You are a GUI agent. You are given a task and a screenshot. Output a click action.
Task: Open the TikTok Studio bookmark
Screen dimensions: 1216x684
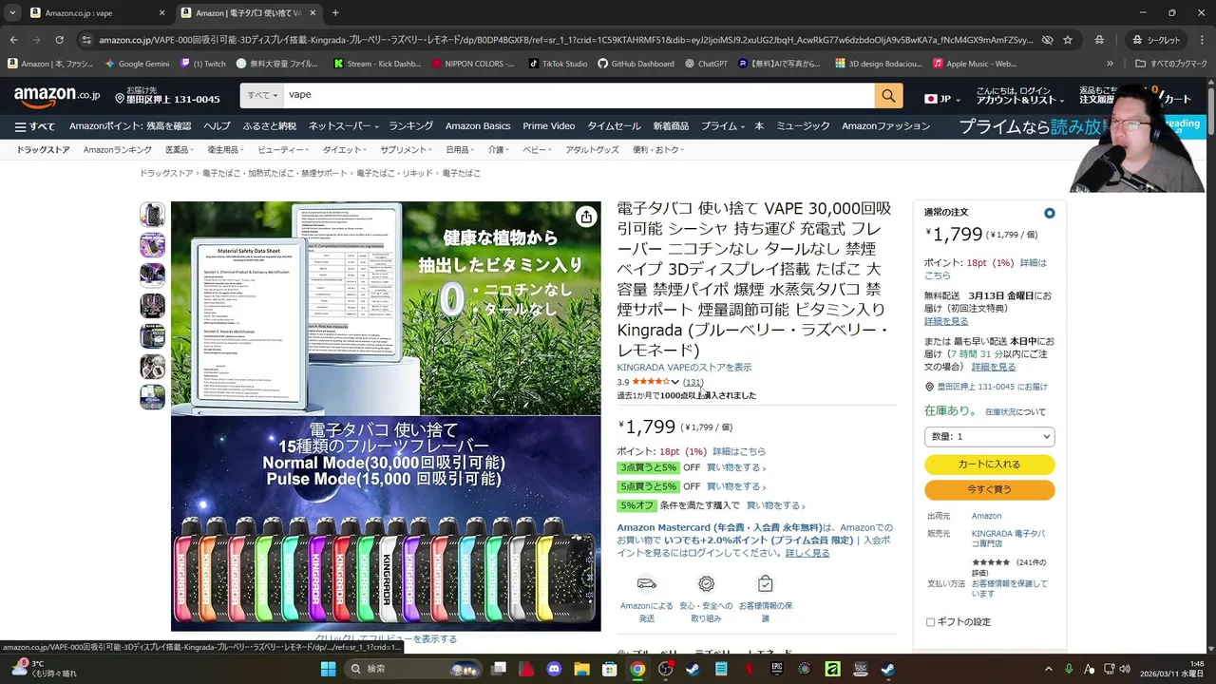(558, 64)
